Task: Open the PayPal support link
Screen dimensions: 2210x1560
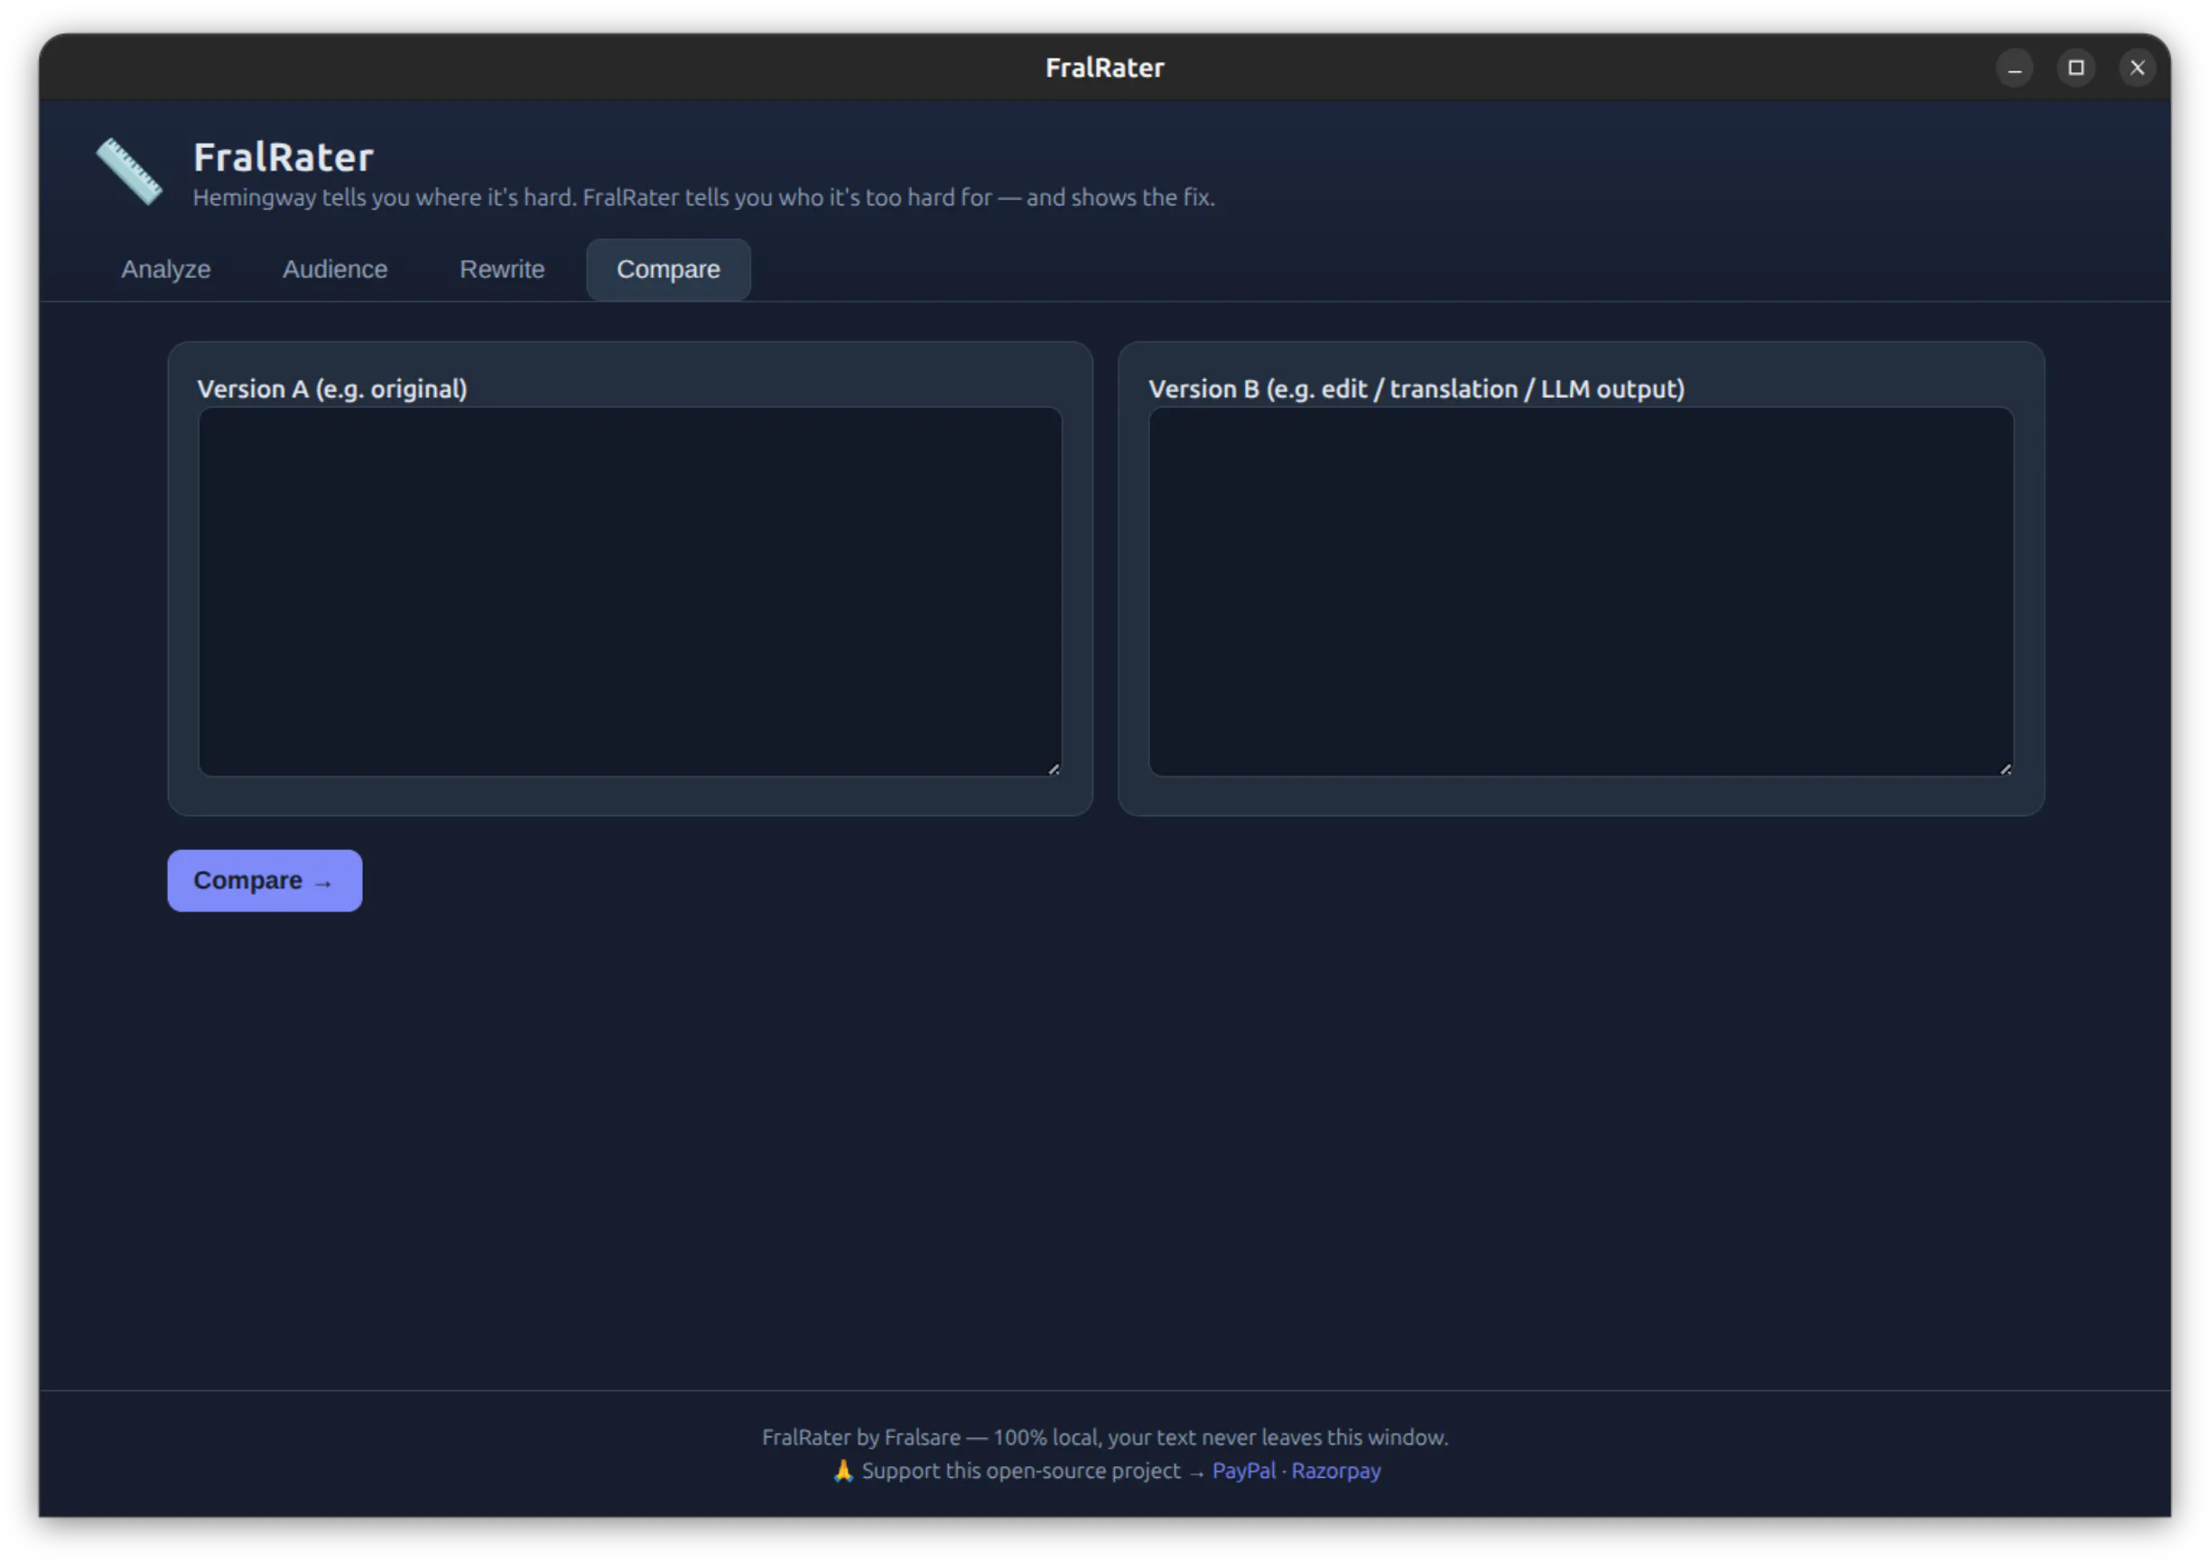Action: 1242,1470
